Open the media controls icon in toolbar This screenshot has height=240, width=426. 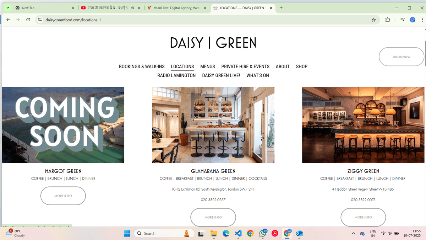[x=403, y=20]
